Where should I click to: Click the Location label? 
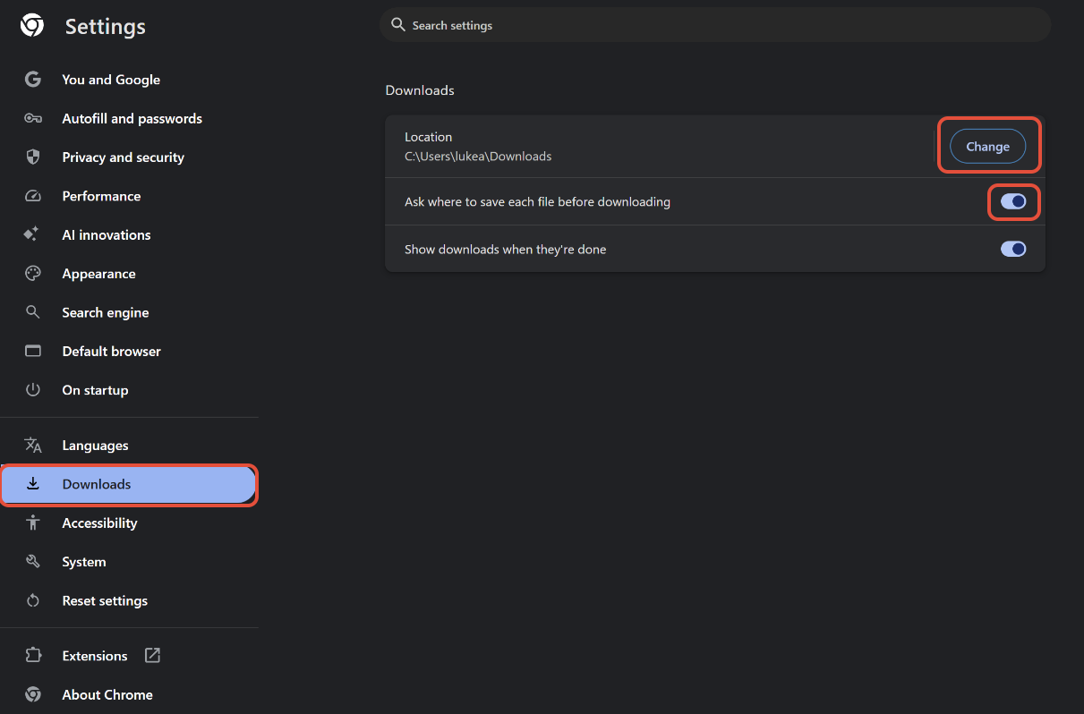point(428,137)
